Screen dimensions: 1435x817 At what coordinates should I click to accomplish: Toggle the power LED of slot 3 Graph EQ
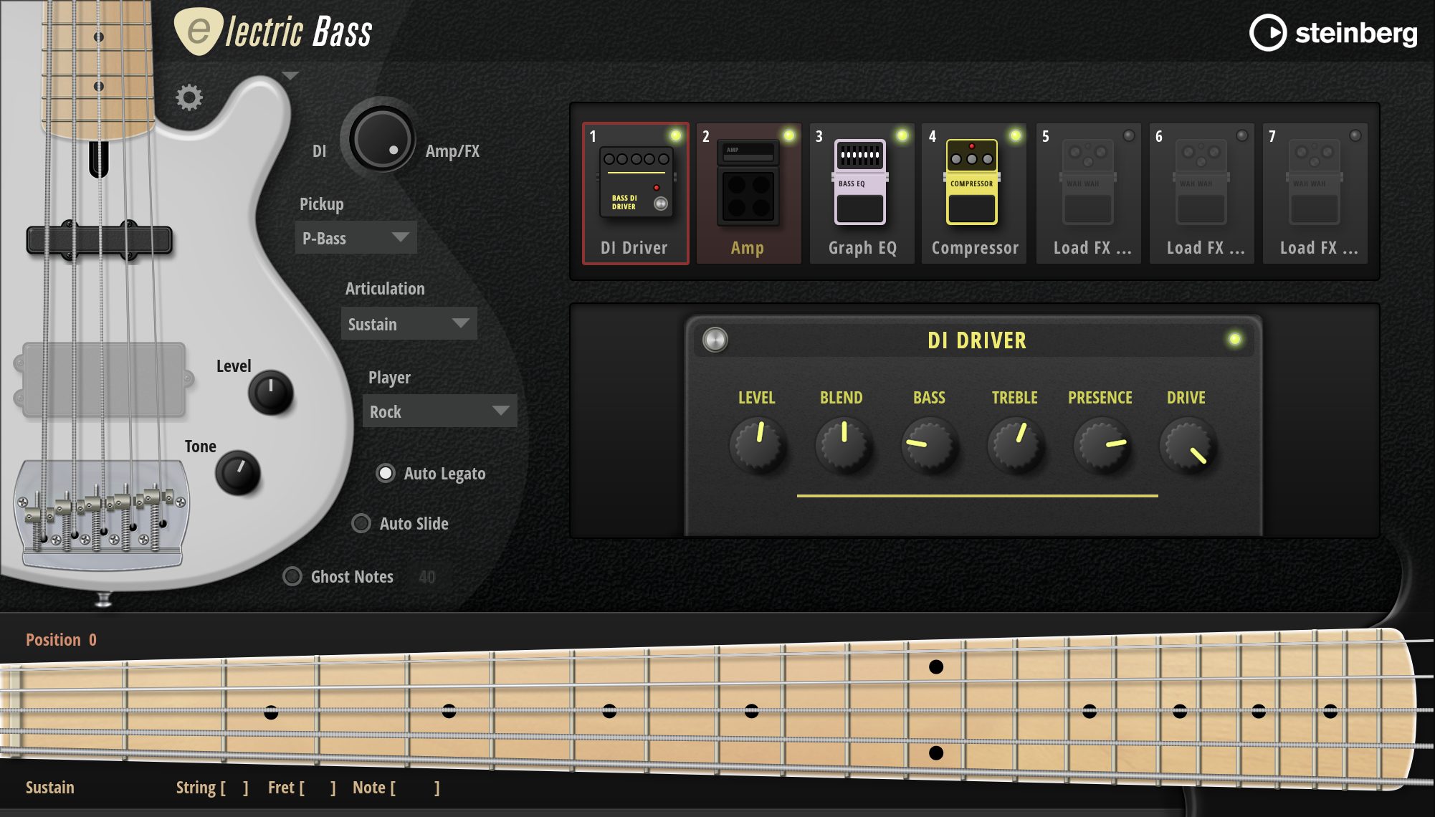point(902,135)
